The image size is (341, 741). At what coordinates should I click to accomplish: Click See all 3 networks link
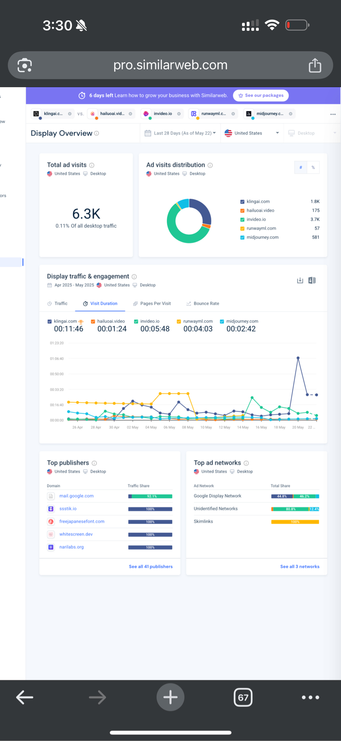click(300, 567)
